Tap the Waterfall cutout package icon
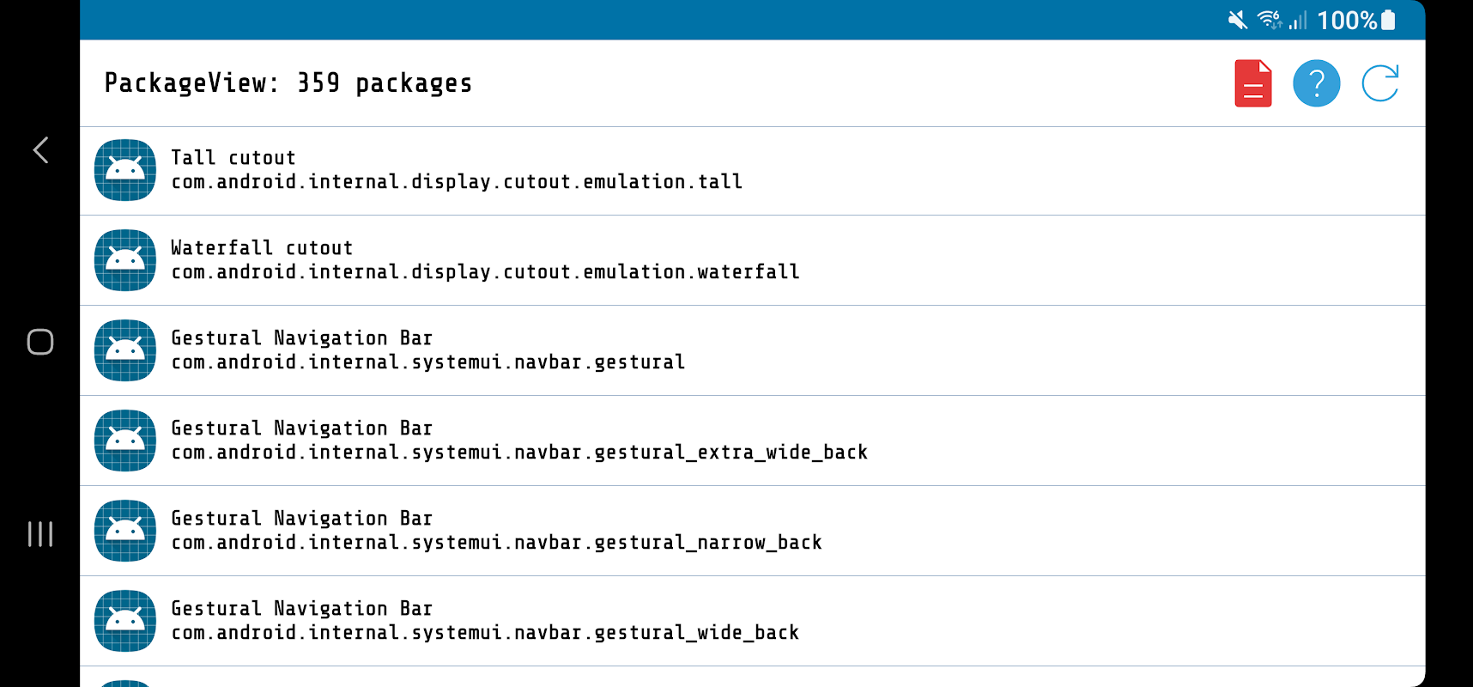Viewport: 1473px width, 687px height. coord(125,260)
